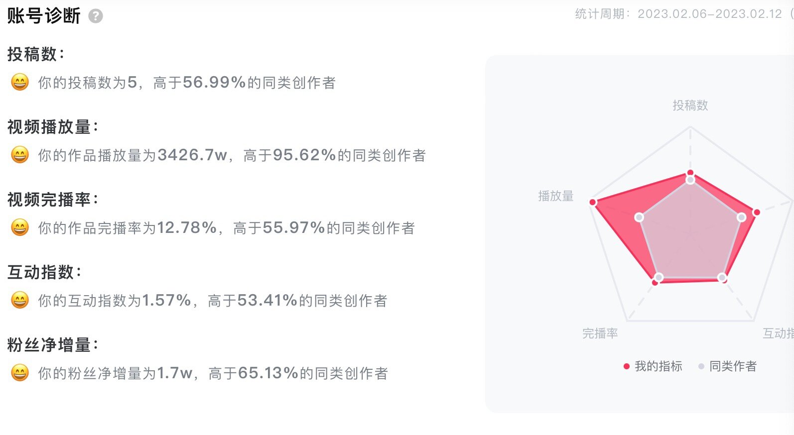Select the 播放量 axis label on radar chart

556,196
